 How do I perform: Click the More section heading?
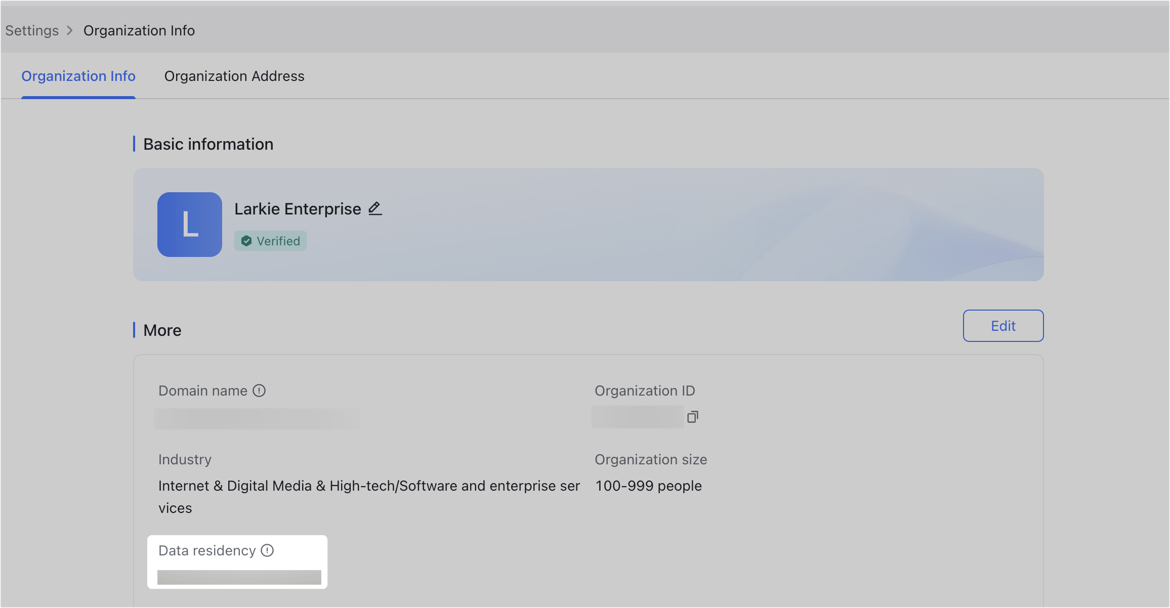pyautogui.click(x=162, y=330)
